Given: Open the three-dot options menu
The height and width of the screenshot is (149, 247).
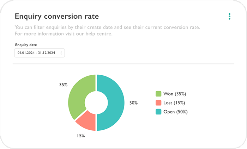Looking at the screenshot, I should (229, 17).
